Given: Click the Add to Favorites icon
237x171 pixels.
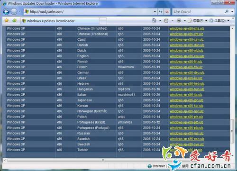Looking at the screenshot, I should coord(14,20).
